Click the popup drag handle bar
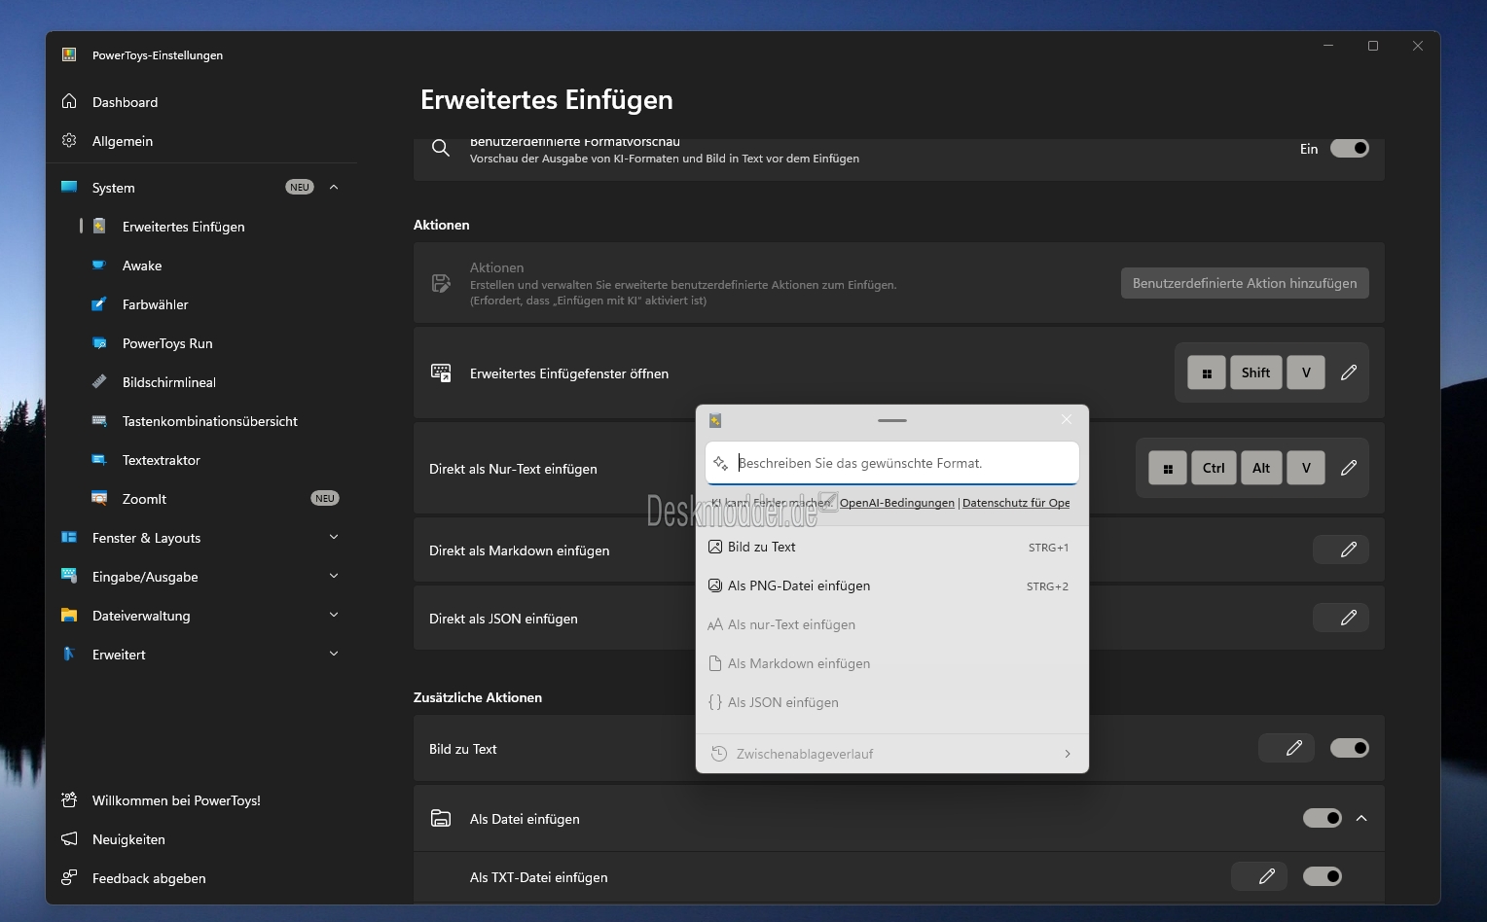The height and width of the screenshot is (922, 1487). click(892, 420)
